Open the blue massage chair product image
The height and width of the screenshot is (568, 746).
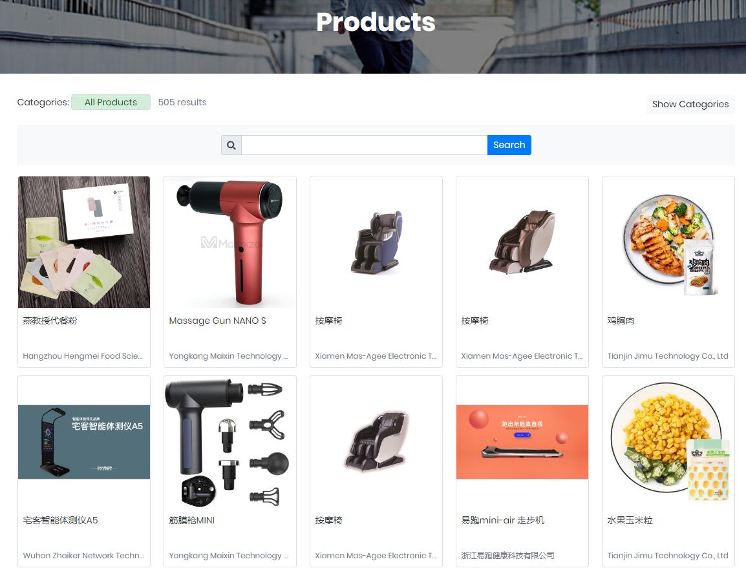[376, 242]
